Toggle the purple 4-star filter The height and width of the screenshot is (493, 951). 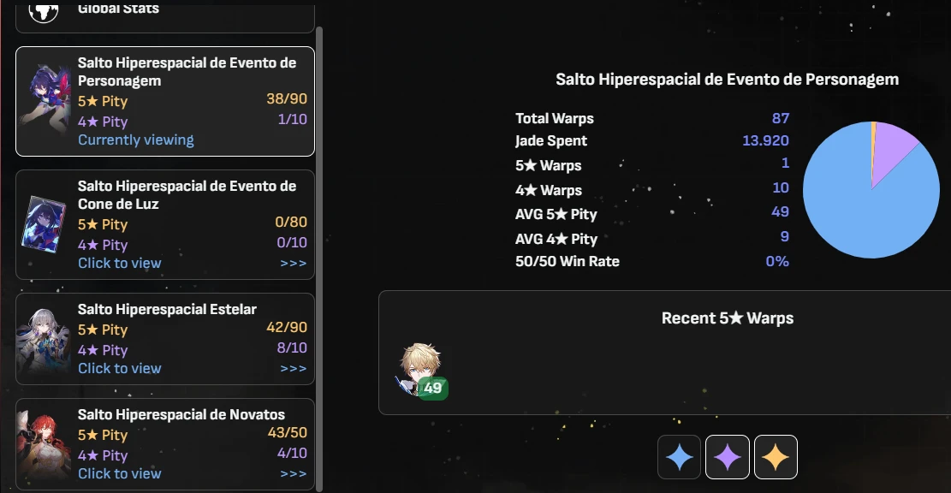[x=728, y=456]
